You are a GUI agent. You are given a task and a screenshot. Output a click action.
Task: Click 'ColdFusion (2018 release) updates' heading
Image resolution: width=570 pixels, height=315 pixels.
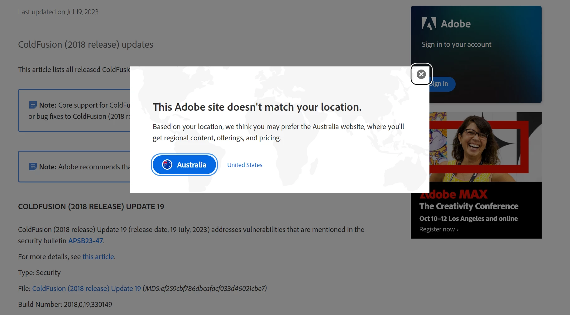click(86, 45)
